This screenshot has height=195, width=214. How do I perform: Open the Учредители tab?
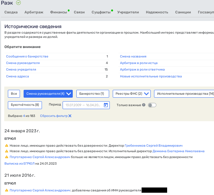[128, 12]
